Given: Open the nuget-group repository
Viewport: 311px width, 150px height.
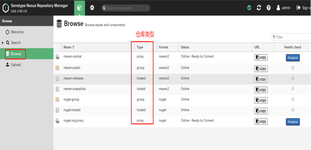Looking at the screenshot, I should (x=71, y=99).
